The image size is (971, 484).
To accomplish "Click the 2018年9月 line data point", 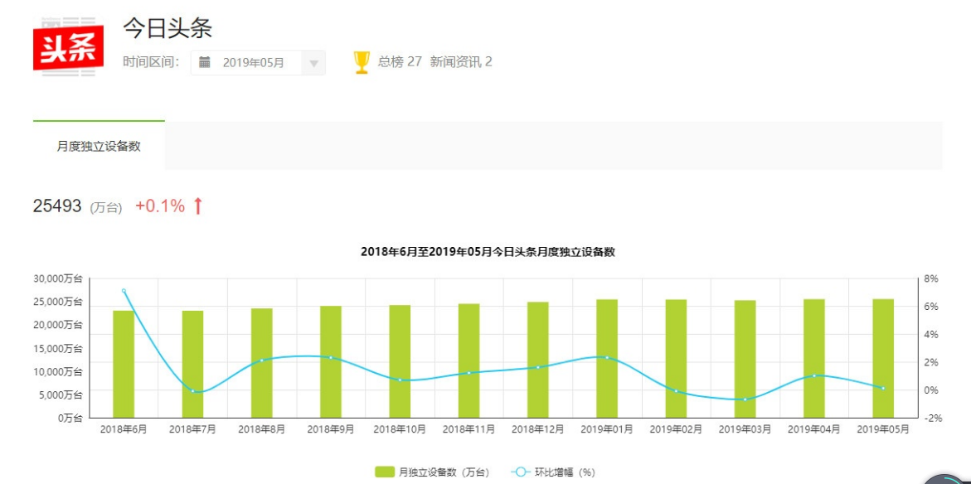I will 331,358.
